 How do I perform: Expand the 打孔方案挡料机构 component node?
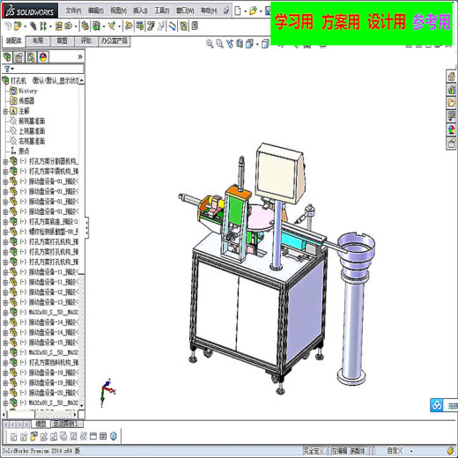[5, 363]
